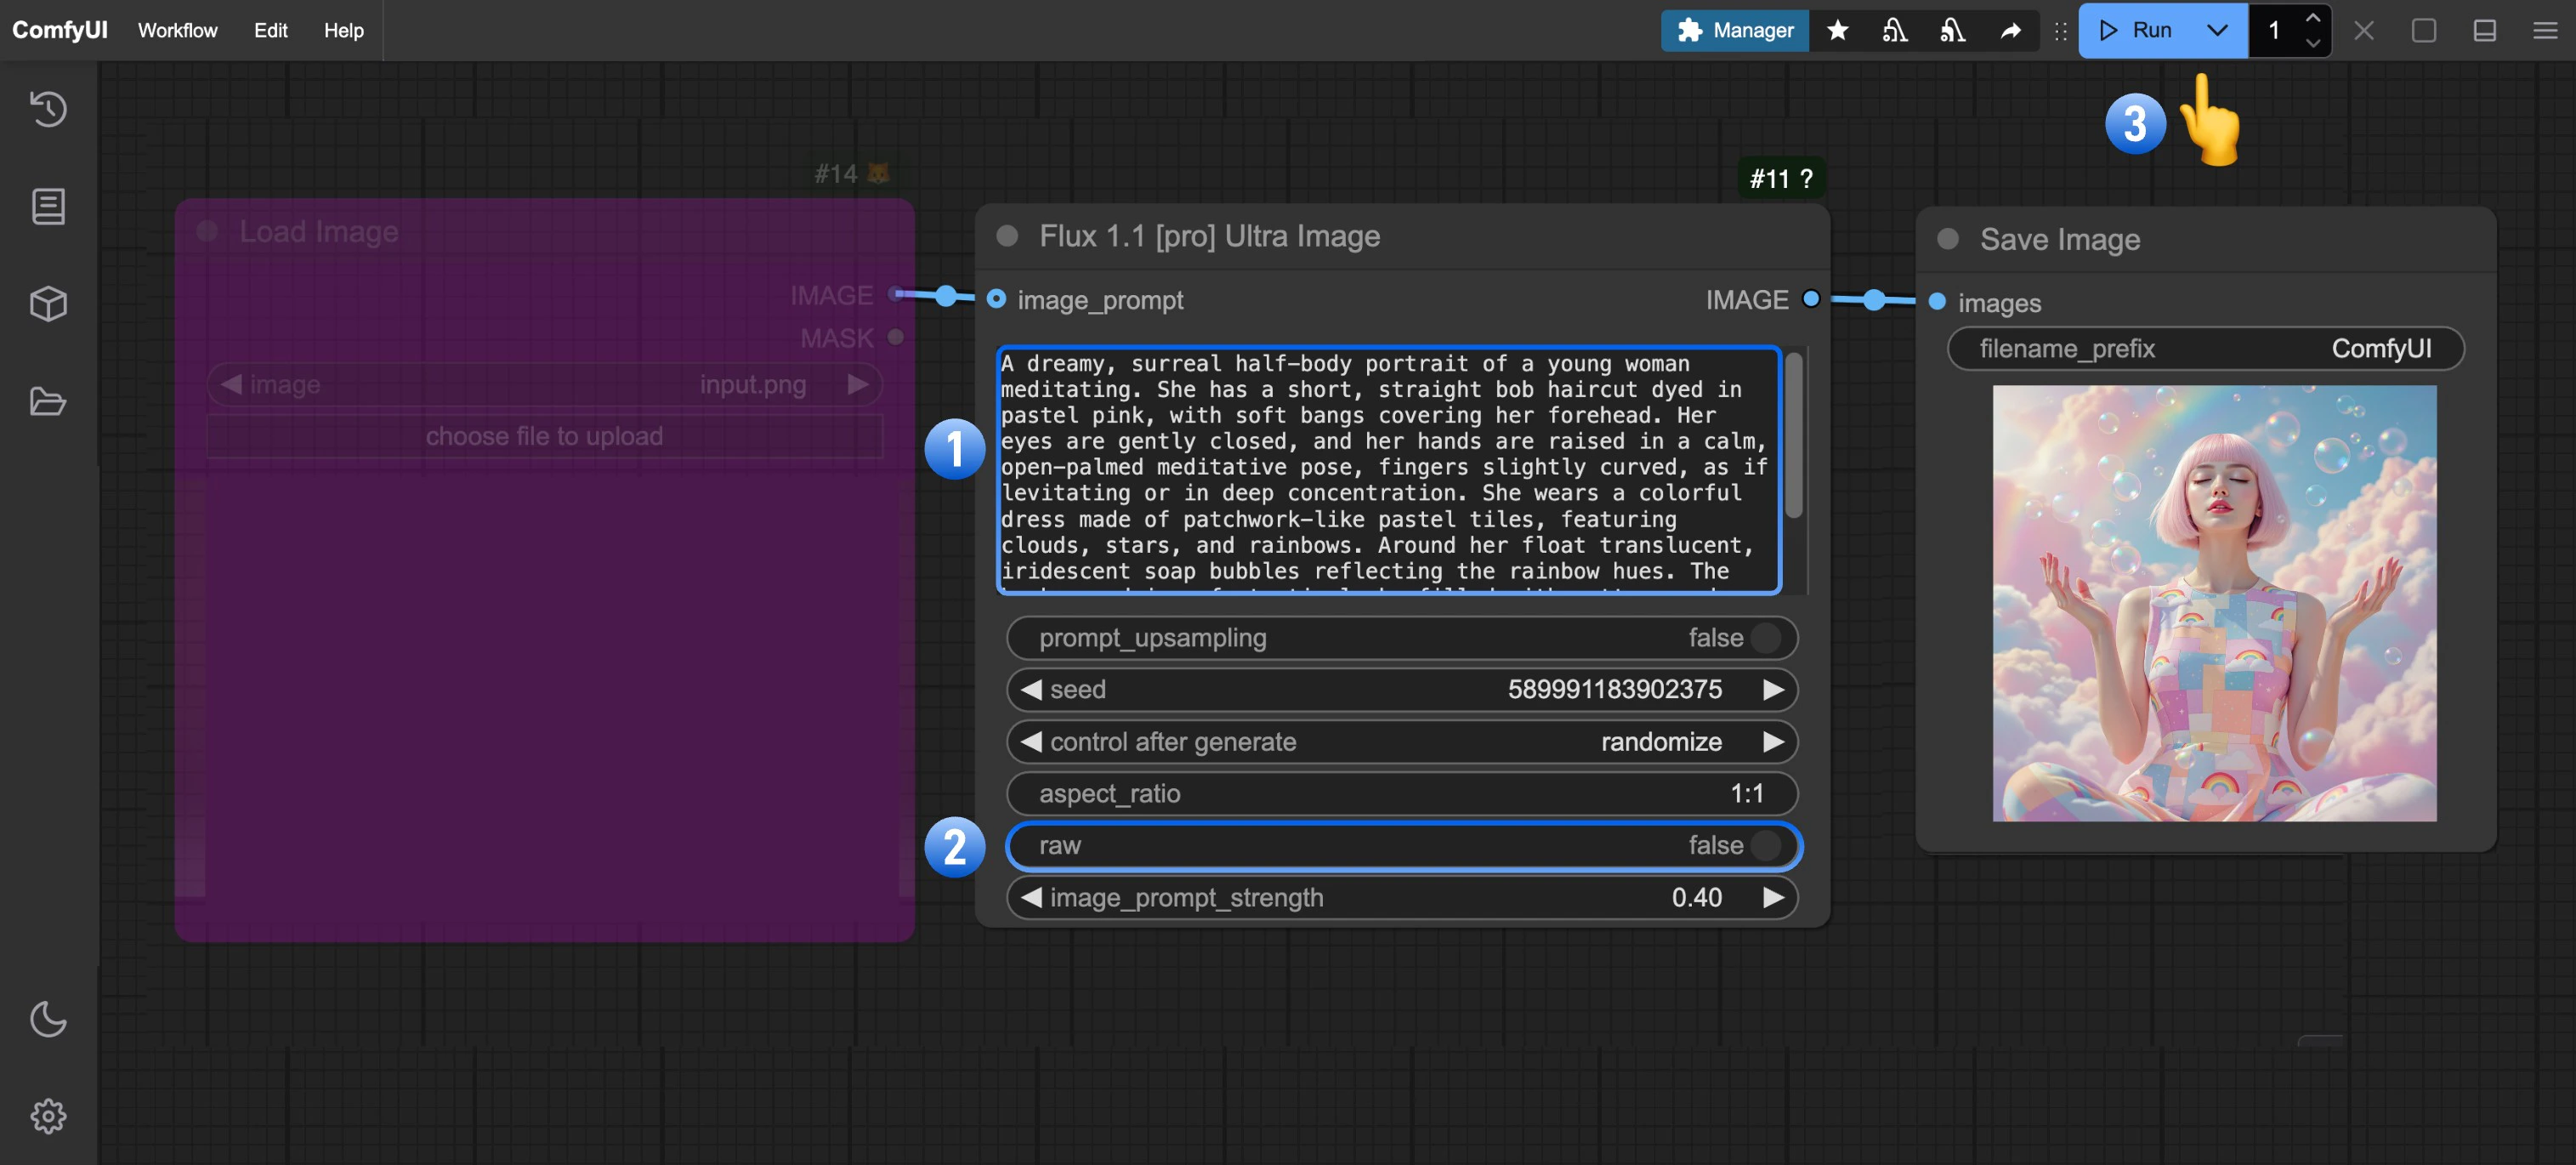Image resolution: width=2576 pixels, height=1165 pixels.
Task: Open the node library panel
Action: tap(48, 206)
